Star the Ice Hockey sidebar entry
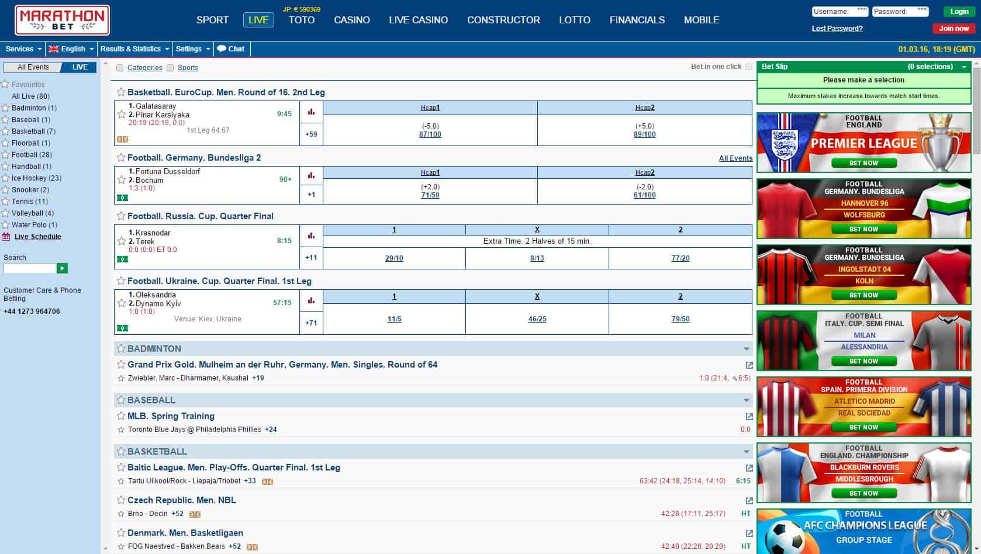 pos(5,178)
